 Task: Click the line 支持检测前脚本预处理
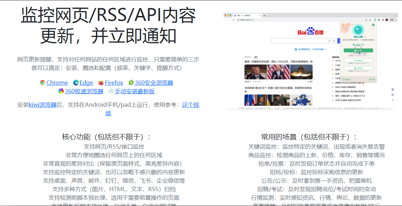tap(114, 197)
